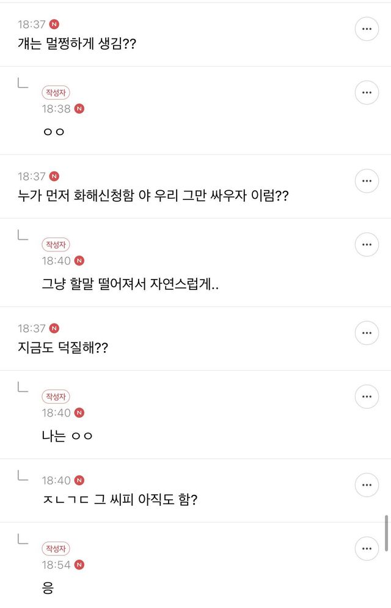Open more options for '지금도 덕질해??' comment
The image size is (391, 608).
[x=367, y=333]
